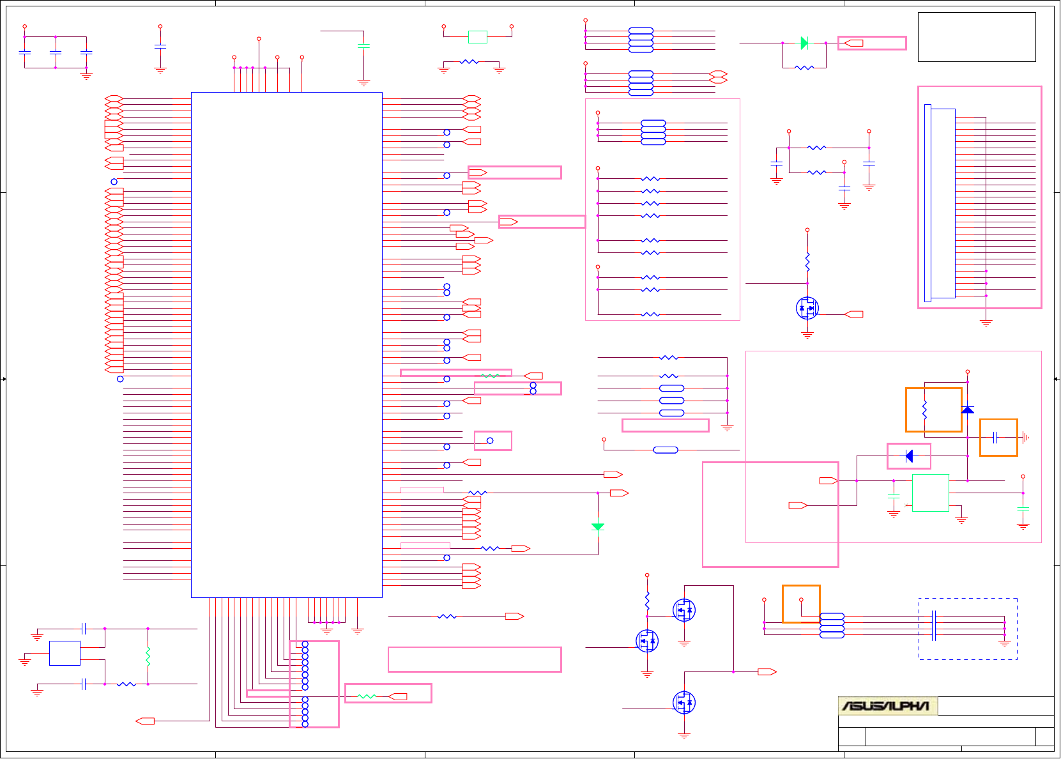This screenshot has width=1061, height=759.
Task: Select the green LED diode symbol top right
Action: point(804,43)
